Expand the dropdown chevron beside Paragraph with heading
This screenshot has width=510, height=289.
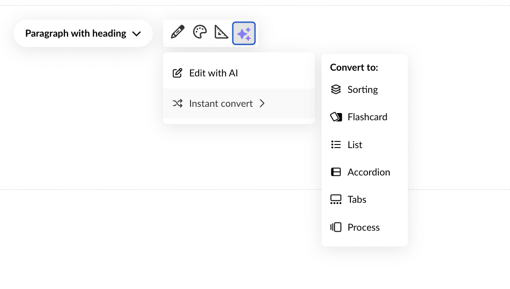(x=136, y=34)
